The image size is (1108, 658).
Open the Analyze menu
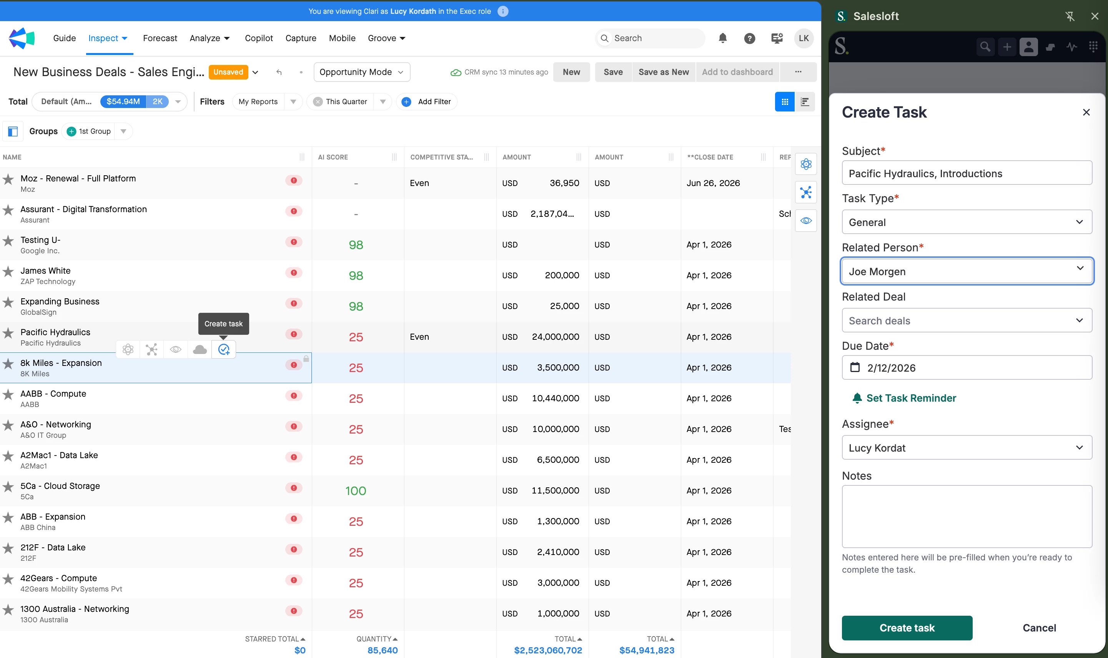coord(209,38)
